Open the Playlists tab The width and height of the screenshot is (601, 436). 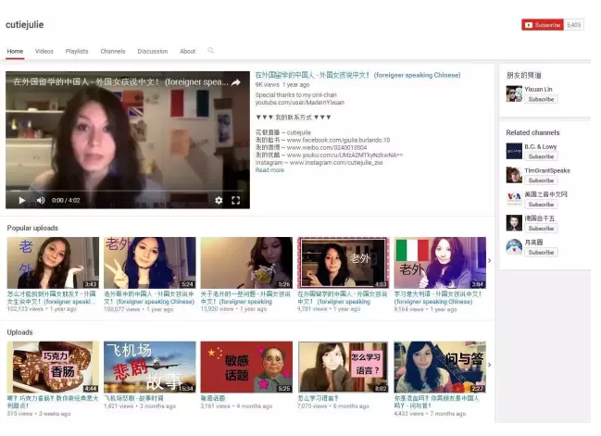coord(77,52)
